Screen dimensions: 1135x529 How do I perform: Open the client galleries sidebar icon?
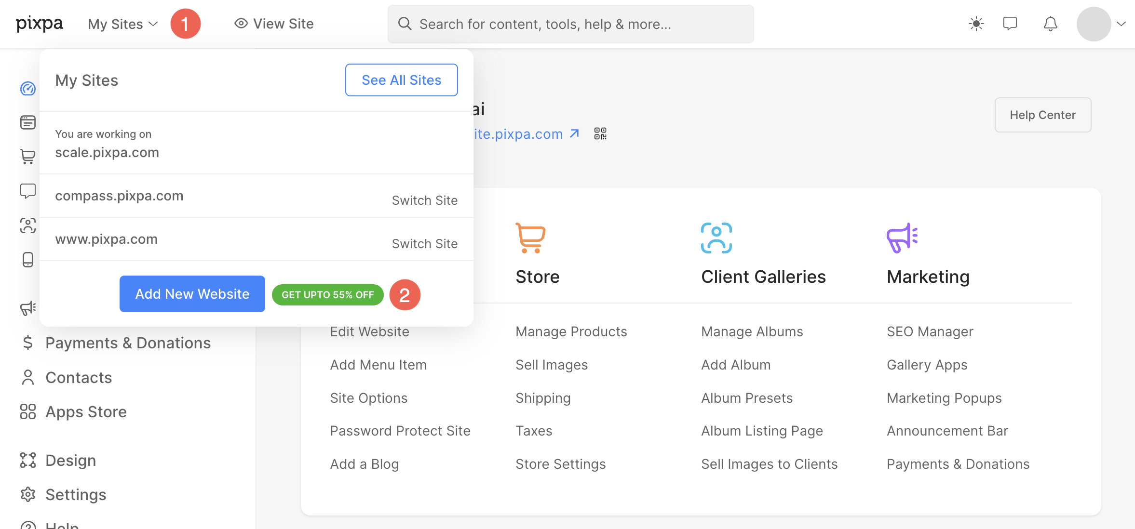click(x=28, y=225)
